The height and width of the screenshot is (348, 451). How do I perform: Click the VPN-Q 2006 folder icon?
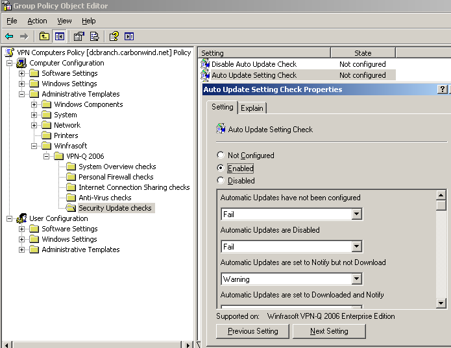pos(58,156)
